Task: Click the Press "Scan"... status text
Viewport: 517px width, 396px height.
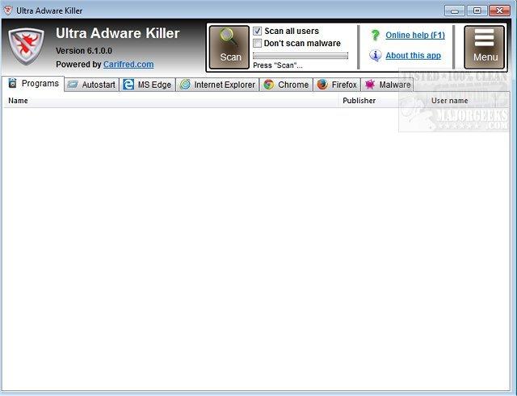Action: 277,65
